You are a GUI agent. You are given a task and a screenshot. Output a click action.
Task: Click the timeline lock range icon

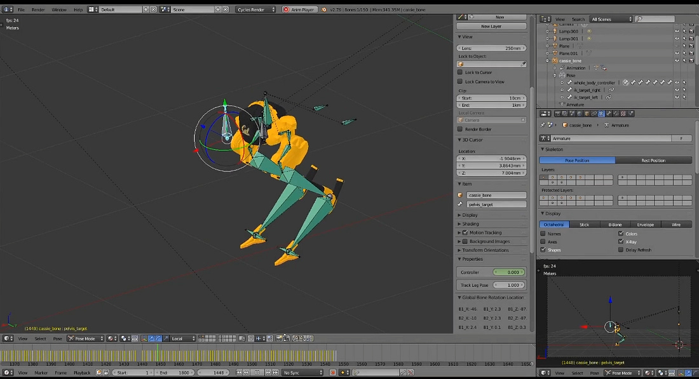click(106, 373)
